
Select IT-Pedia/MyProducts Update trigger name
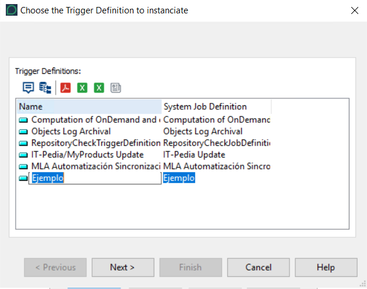(x=87, y=155)
